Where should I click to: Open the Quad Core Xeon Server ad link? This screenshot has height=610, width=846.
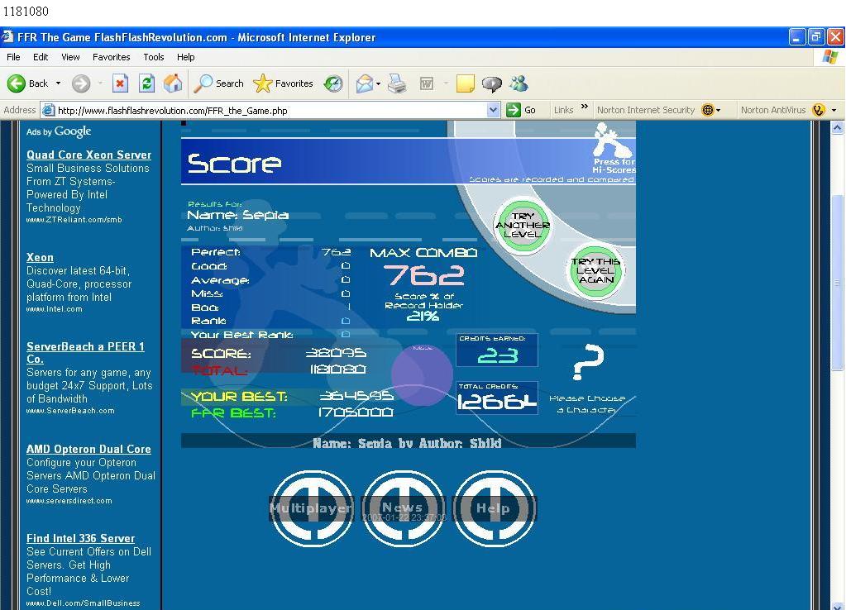[89, 155]
